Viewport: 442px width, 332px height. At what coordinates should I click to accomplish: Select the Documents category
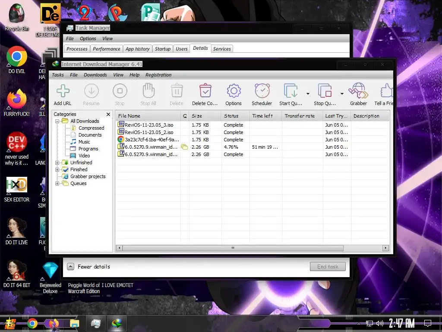coord(90,135)
